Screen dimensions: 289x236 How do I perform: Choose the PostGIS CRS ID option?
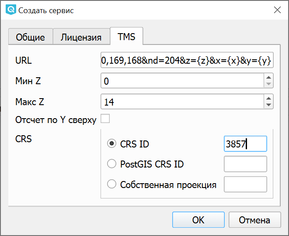pyautogui.click(x=112, y=164)
